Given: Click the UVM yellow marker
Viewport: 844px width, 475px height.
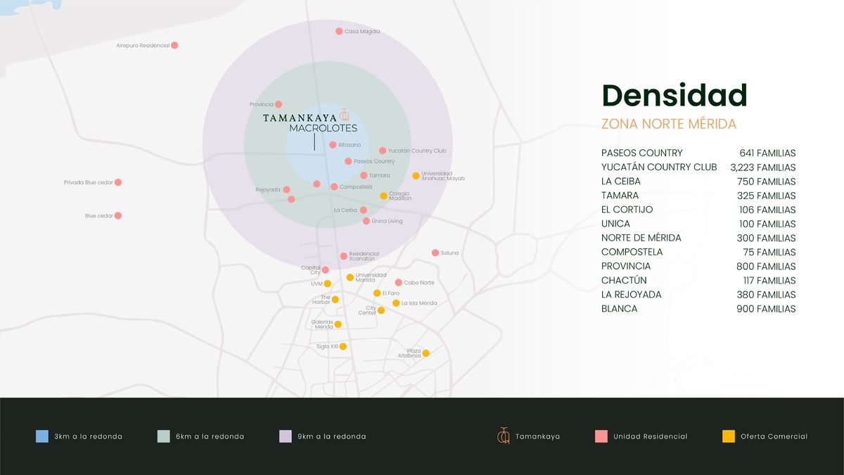Looking at the screenshot, I should (x=328, y=284).
